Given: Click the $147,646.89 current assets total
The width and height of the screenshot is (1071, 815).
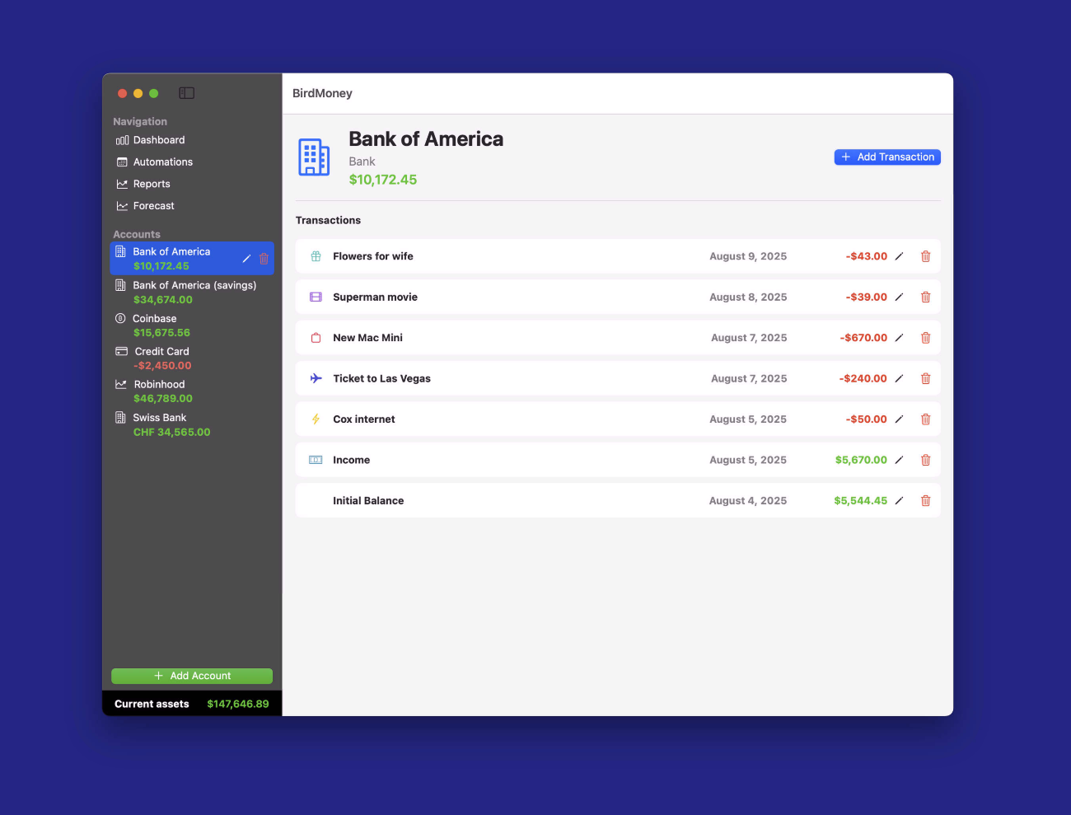Looking at the screenshot, I should coord(238,704).
